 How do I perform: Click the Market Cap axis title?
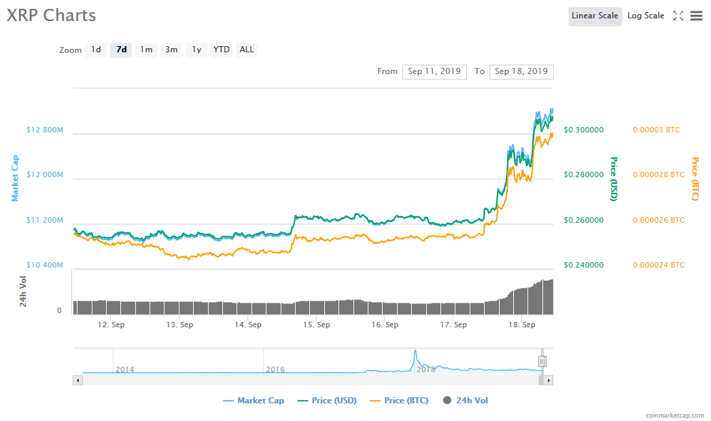tap(15, 178)
